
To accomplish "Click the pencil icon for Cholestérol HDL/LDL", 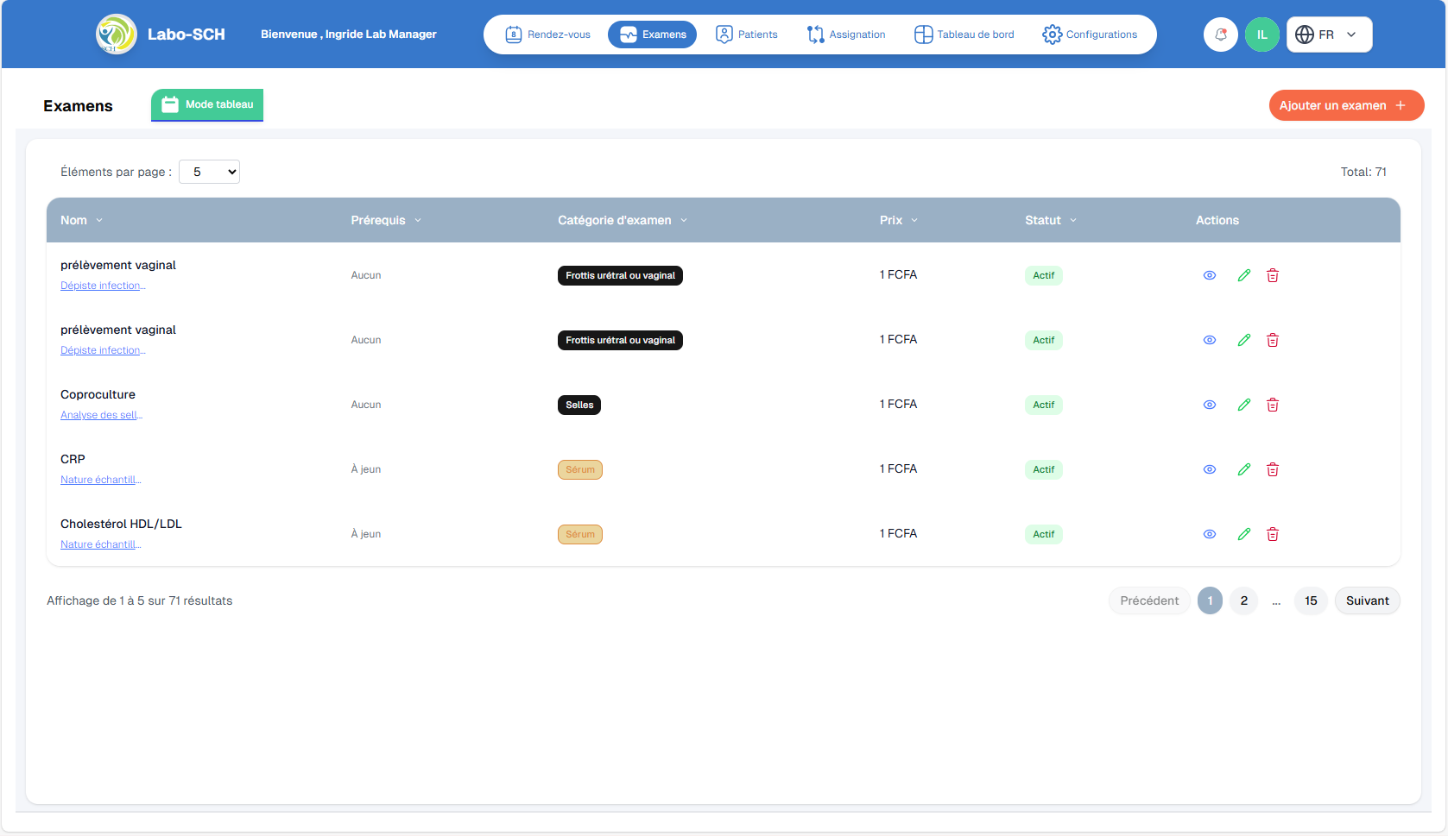I will tap(1243, 534).
